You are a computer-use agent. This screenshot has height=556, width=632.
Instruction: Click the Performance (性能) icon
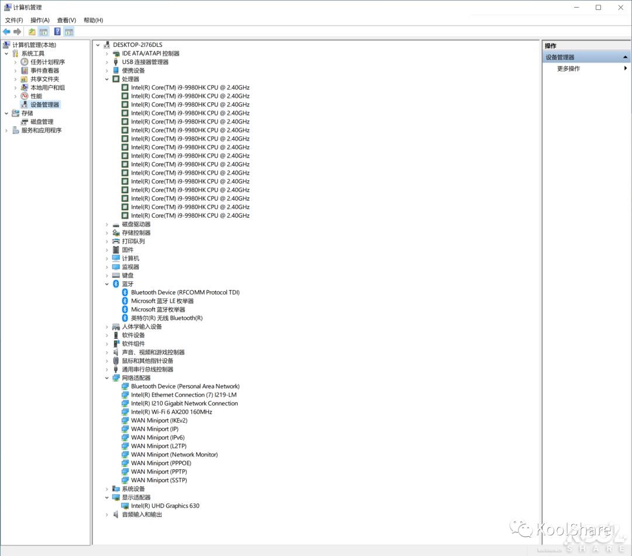pos(25,96)
